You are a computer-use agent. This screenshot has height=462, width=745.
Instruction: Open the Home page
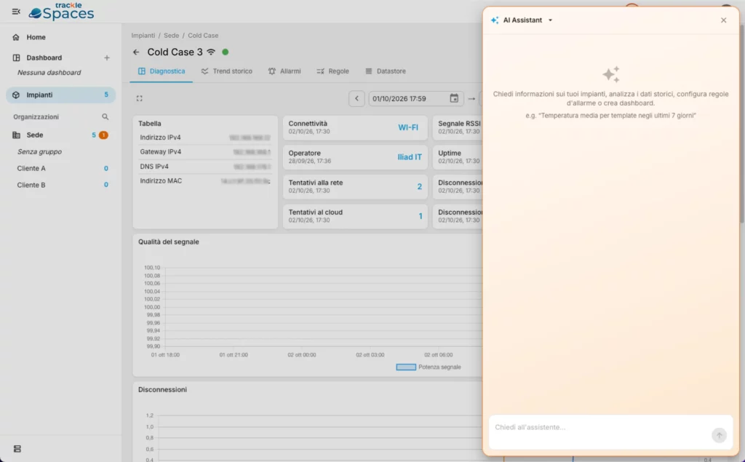pos(36,37)
